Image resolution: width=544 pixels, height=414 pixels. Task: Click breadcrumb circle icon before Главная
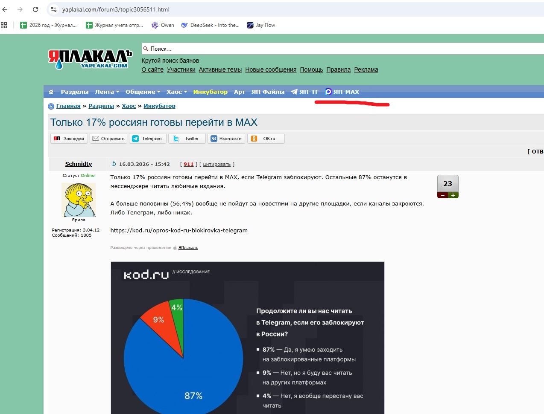(x=51, y=106)
